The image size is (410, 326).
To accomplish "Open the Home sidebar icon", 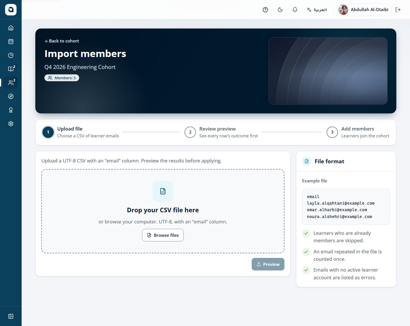I will [x=11, y=28].
